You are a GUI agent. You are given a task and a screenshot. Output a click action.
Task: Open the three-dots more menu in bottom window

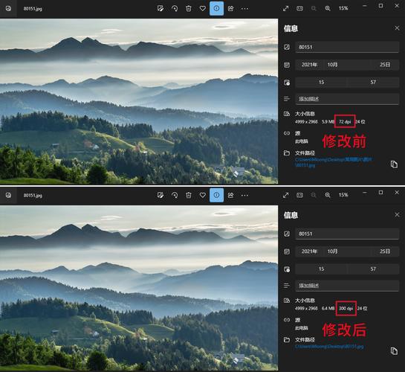(x=244, y=196)
